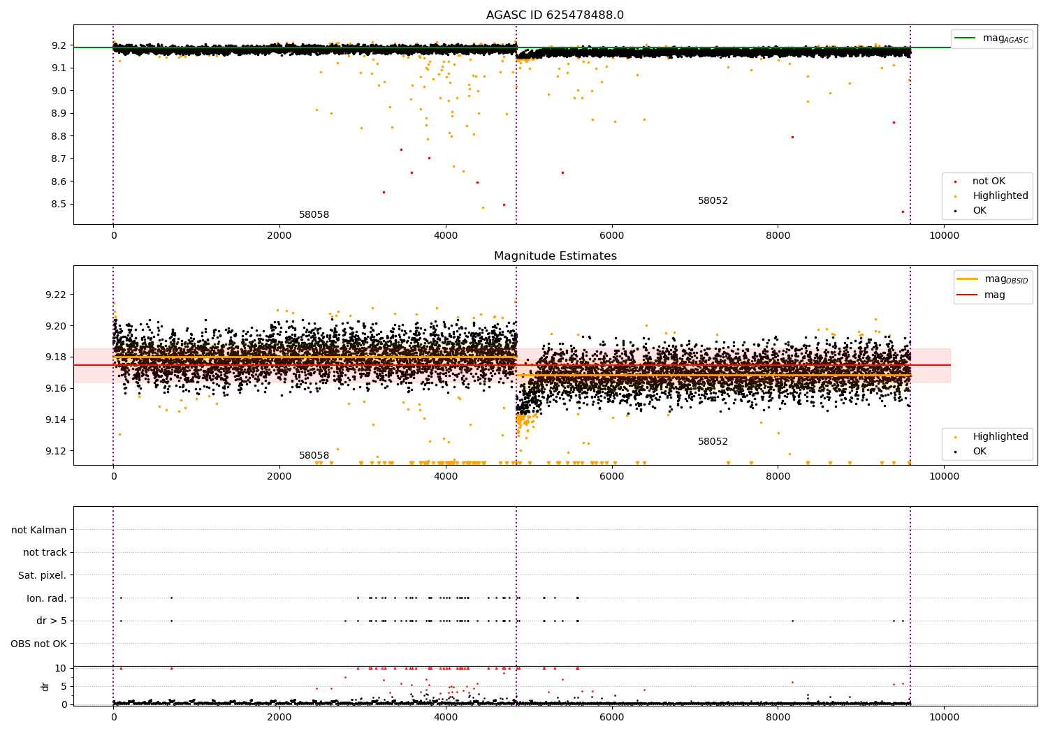Click the "Ion. rad." row label

pos(47,598)
